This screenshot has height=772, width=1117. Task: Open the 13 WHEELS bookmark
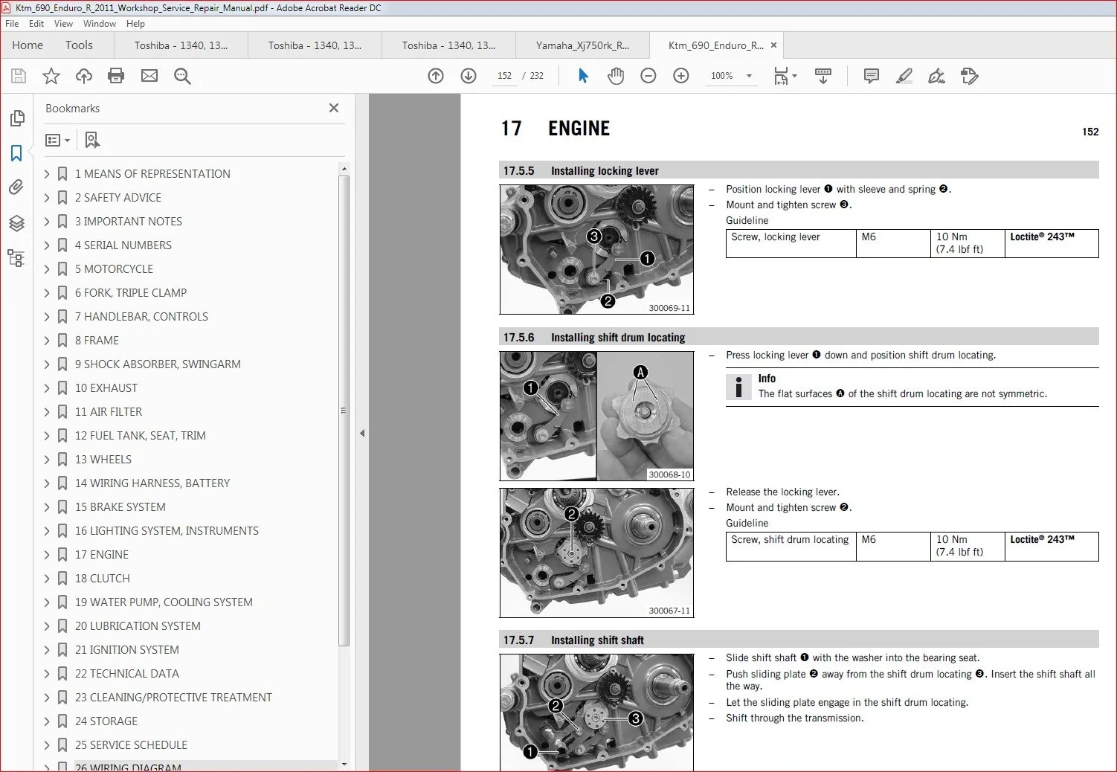coord(103,460)
